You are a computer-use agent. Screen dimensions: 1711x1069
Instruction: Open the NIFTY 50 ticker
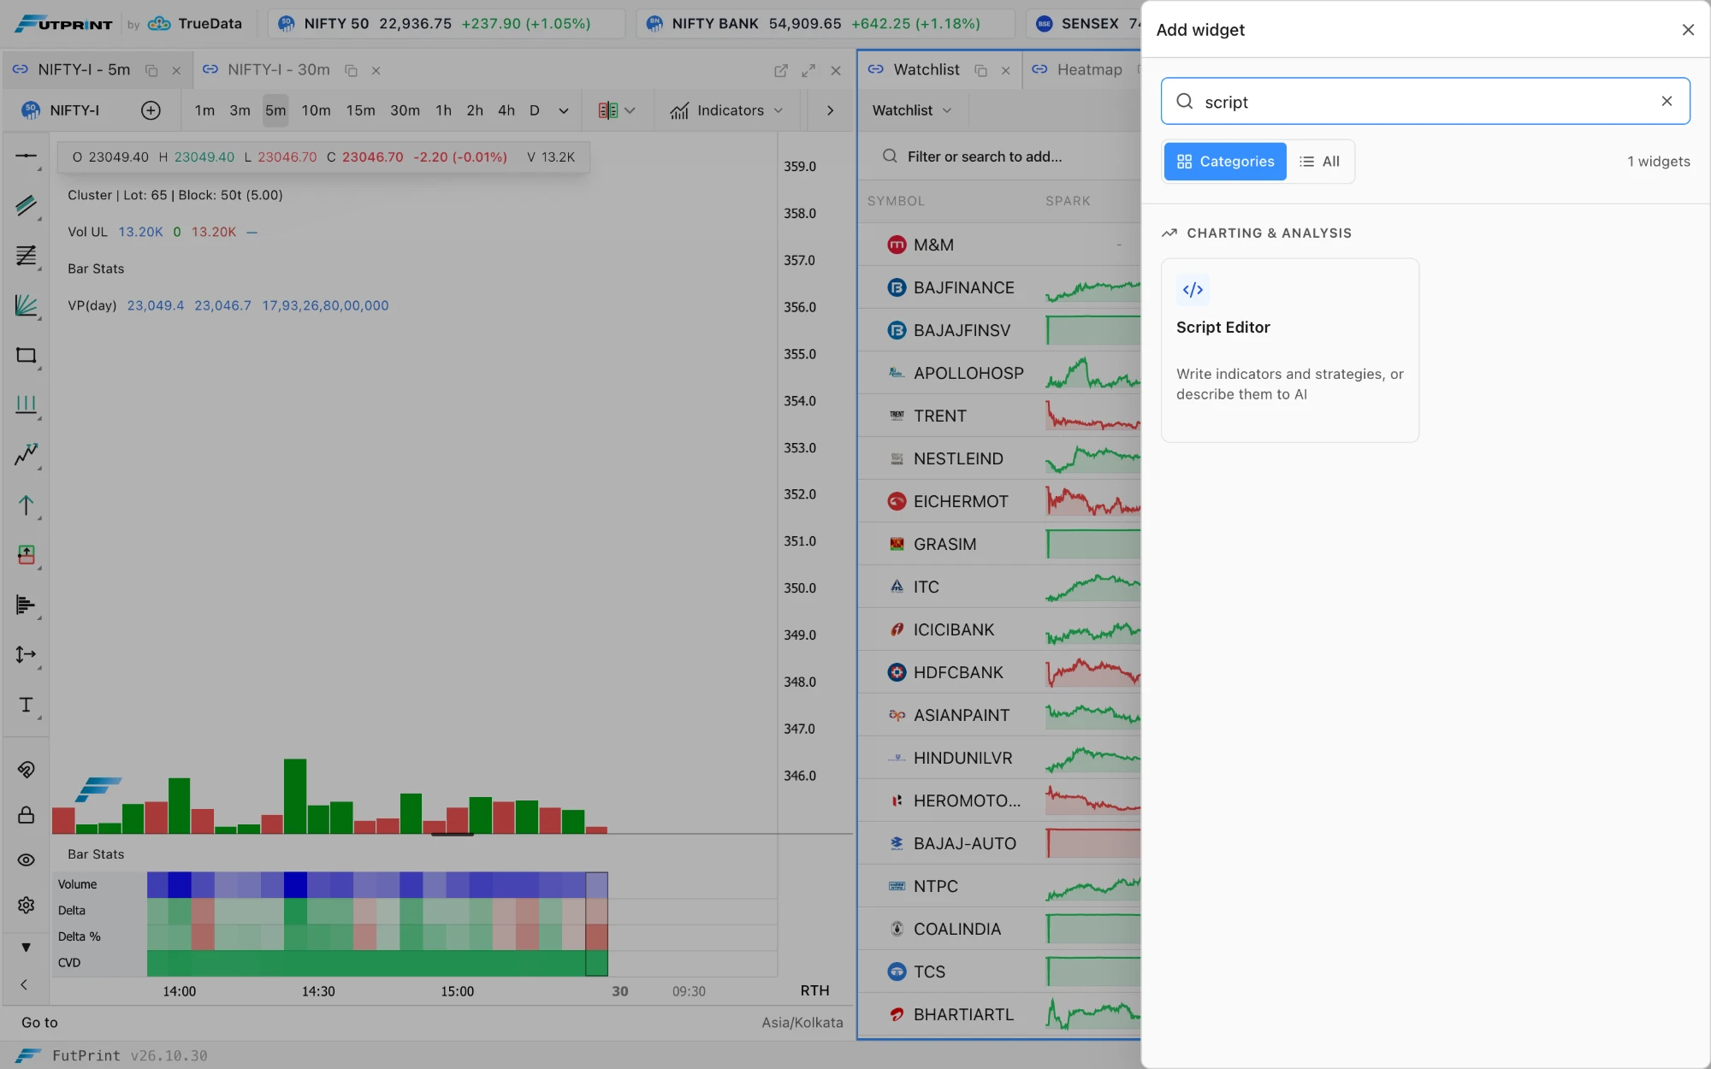(x=447, y=24)
